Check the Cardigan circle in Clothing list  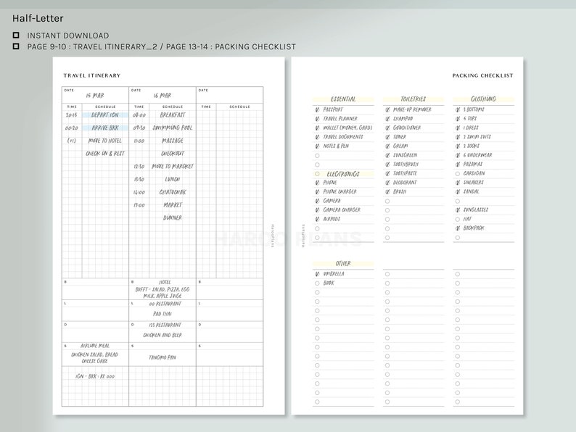pos(457,174)
